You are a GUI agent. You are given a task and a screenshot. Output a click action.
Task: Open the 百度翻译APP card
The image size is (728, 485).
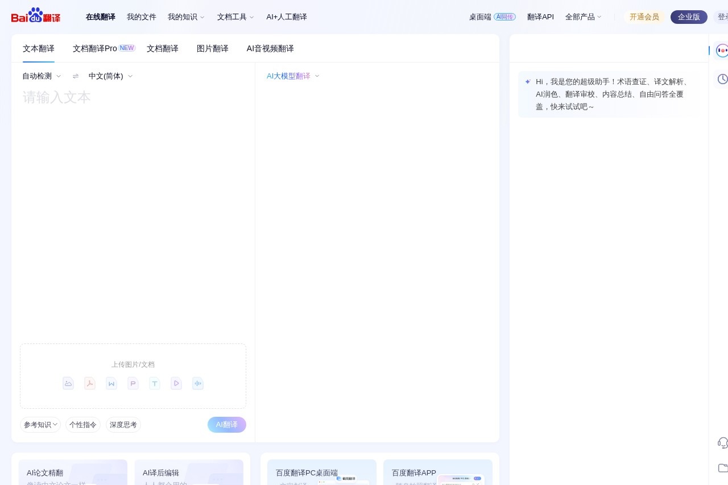tap(438, 472)
